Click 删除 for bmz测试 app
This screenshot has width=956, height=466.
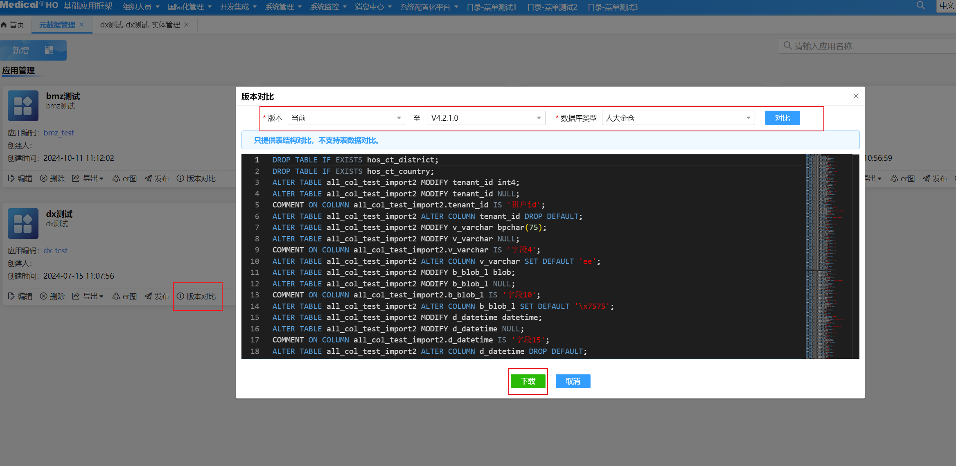tap(52, 178)
